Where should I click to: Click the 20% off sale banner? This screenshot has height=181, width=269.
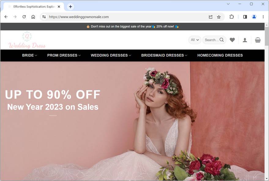[x=132, y=26]
